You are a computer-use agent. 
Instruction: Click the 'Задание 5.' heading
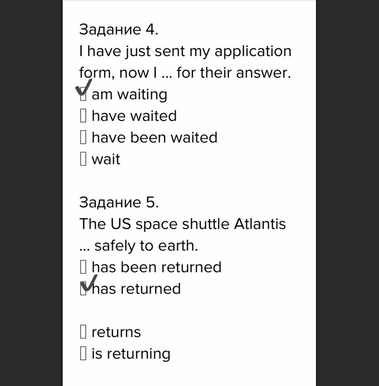point(119,202)
